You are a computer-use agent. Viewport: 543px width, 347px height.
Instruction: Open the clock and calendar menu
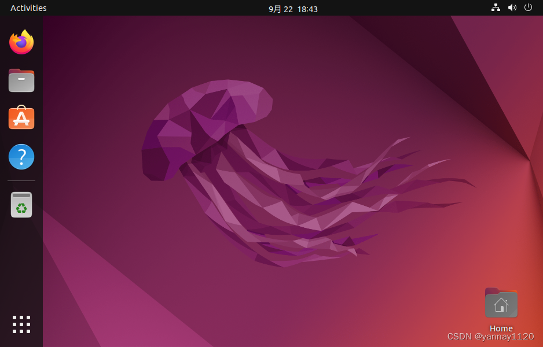(293, 9)
